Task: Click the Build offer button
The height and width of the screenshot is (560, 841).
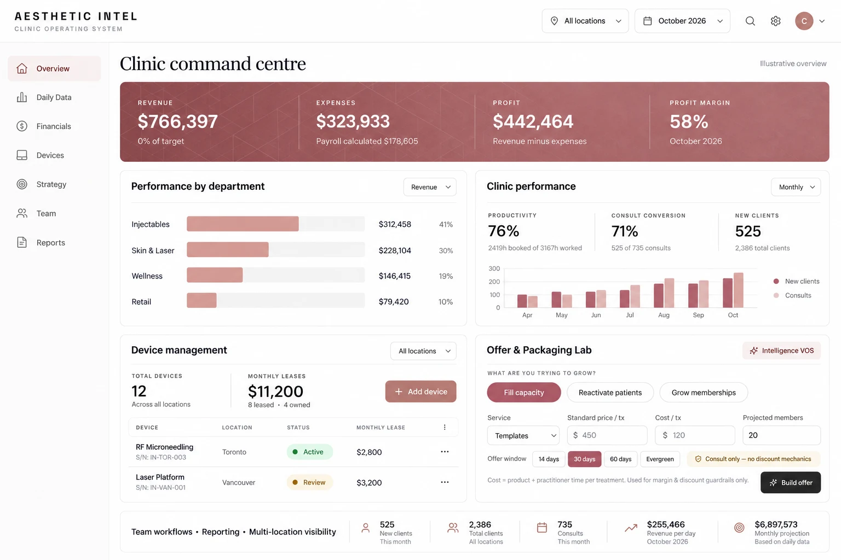Action: click(791, 482)
